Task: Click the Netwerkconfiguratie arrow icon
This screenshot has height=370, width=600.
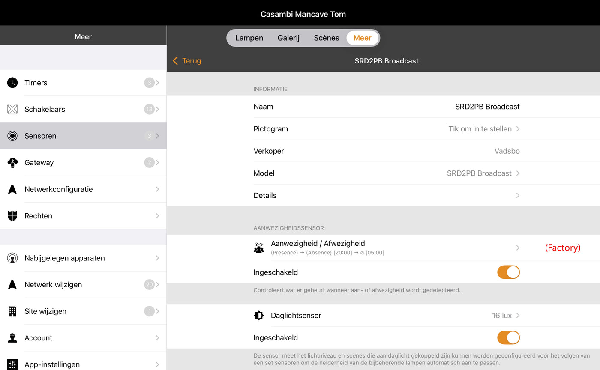Action: click(12, 189)
